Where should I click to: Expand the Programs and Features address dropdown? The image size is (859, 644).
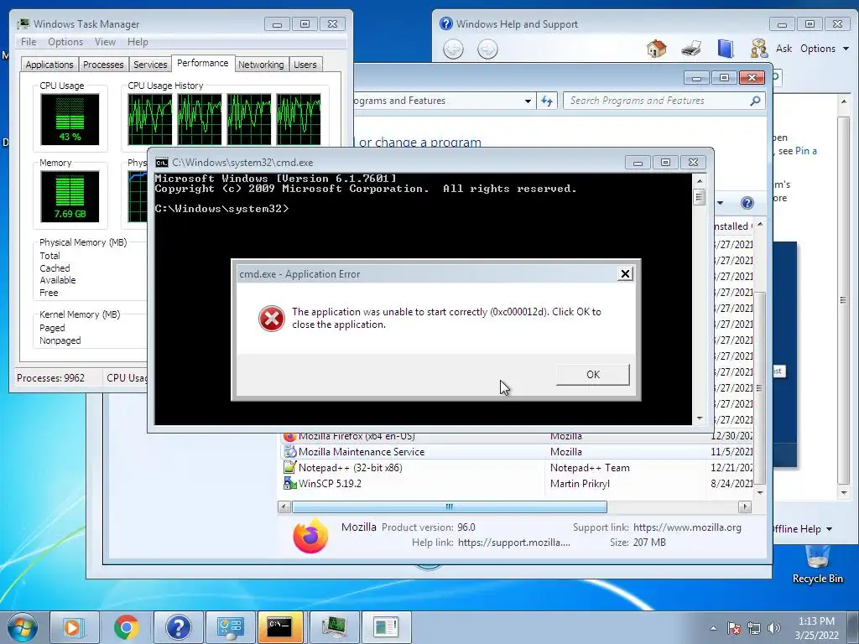coord(528,101)
